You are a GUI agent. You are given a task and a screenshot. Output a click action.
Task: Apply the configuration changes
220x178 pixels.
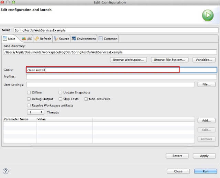[x=204, y=156]
